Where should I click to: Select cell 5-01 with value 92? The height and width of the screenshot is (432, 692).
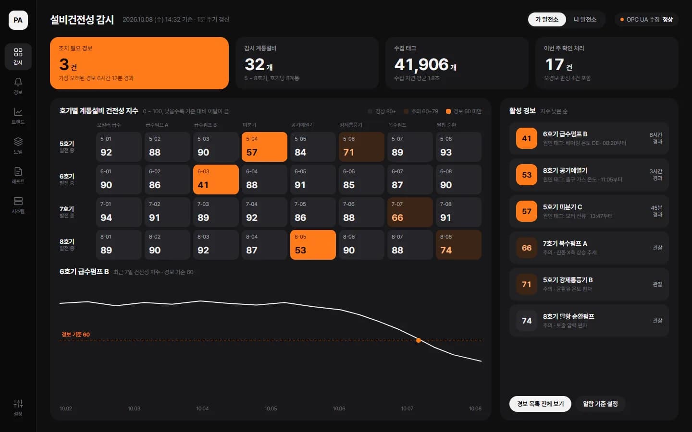click(119, 147)
